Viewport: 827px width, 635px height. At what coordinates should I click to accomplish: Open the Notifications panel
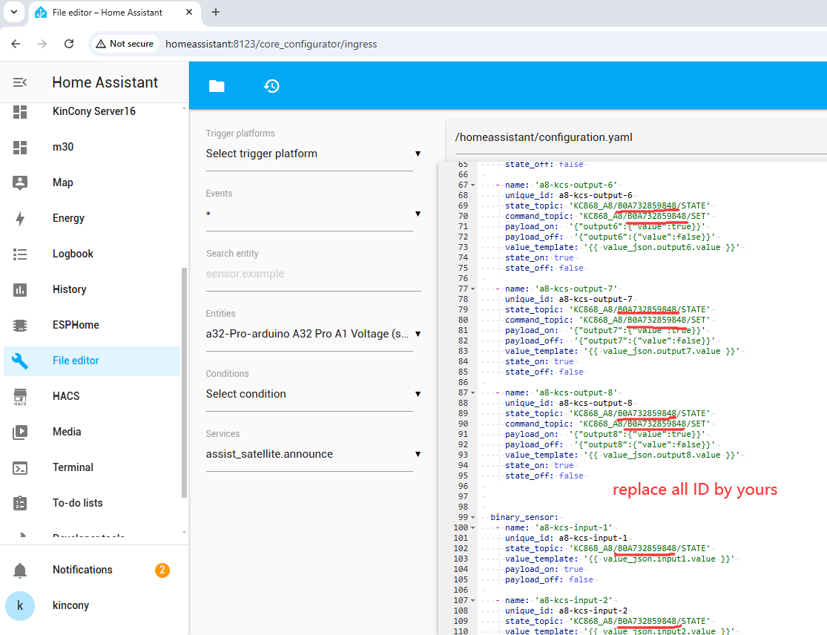[x=82, y=570]
